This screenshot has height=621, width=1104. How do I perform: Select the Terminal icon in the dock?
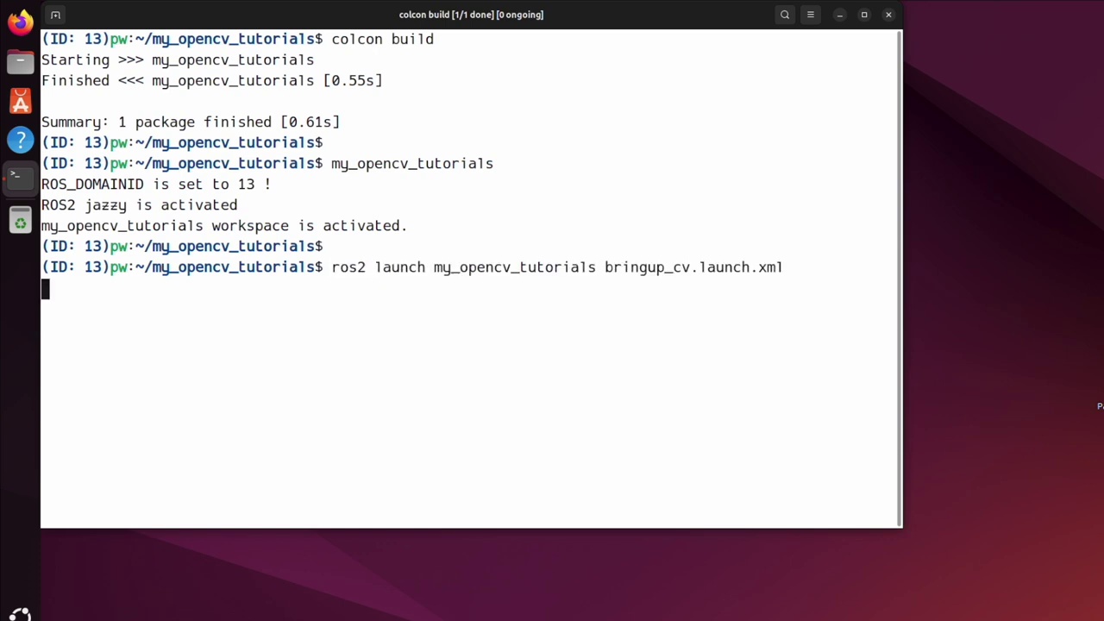20,180
